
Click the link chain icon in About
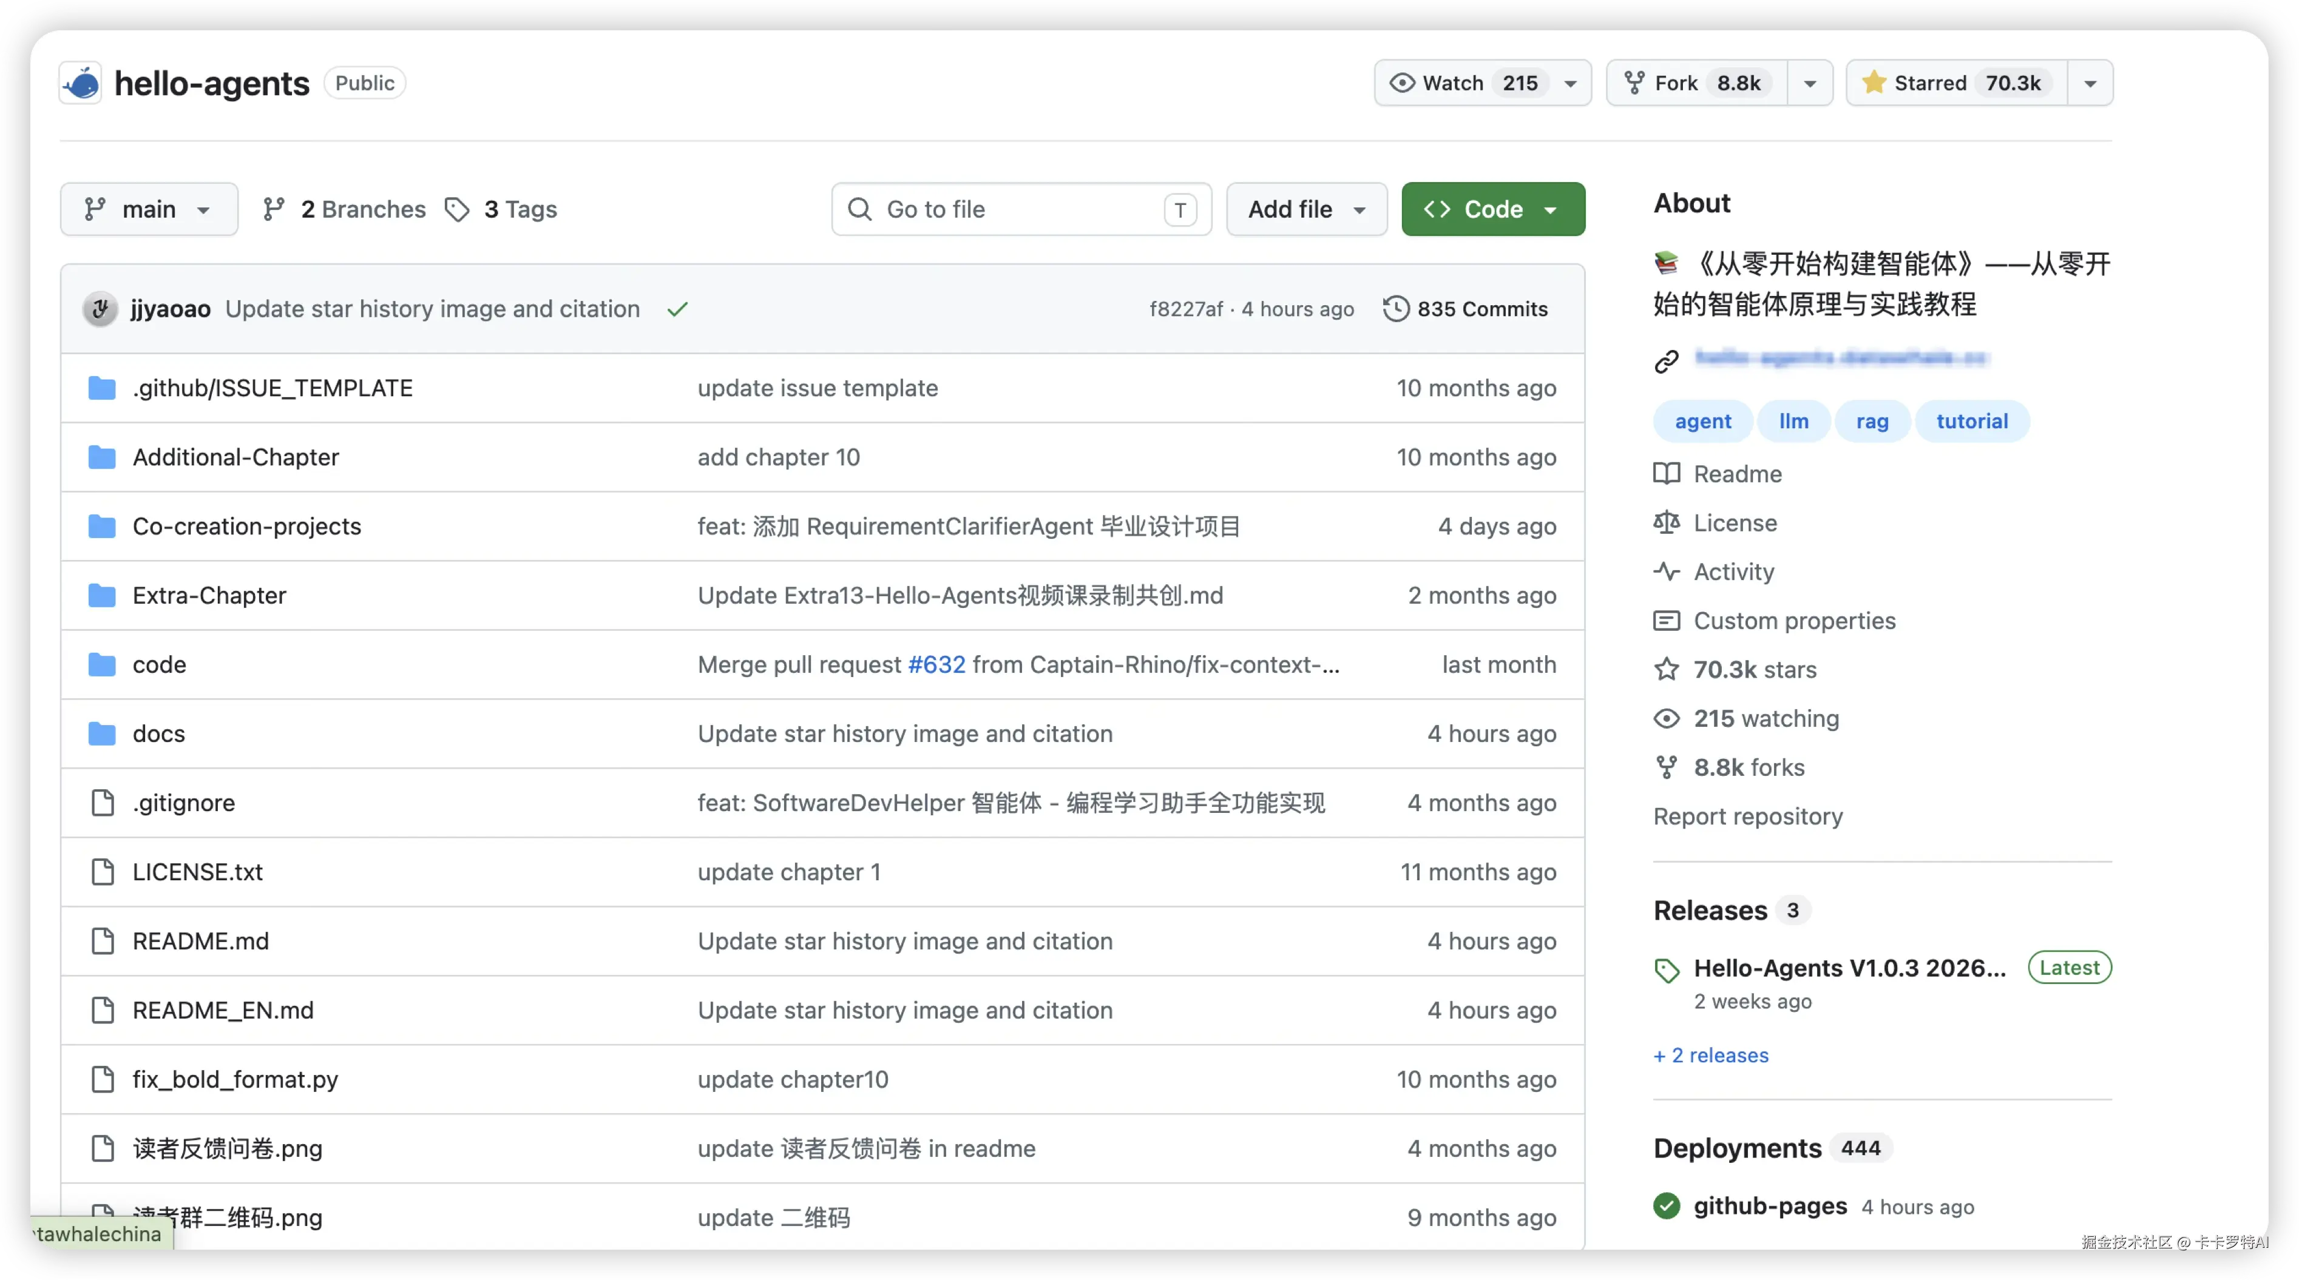1666,362
